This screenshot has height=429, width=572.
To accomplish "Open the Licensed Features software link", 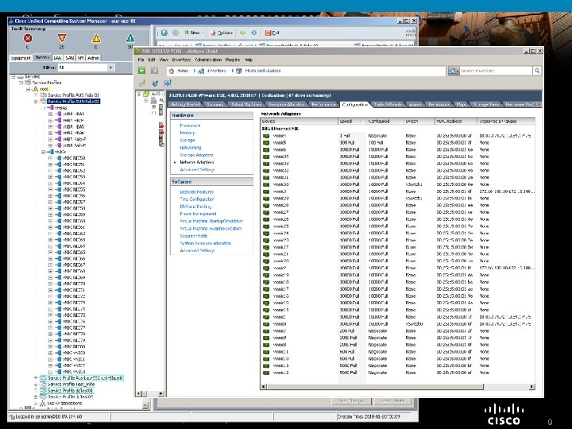I will click(x=197, y=192).
